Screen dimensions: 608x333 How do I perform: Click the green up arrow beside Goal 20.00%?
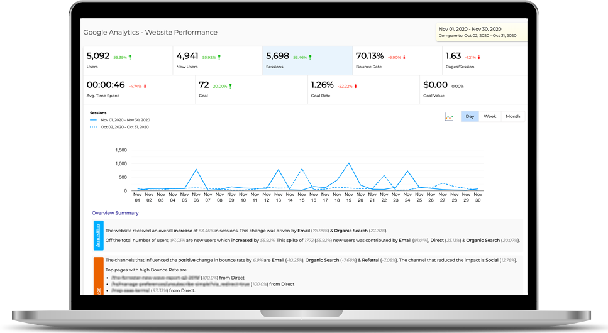tap(230, 87)
